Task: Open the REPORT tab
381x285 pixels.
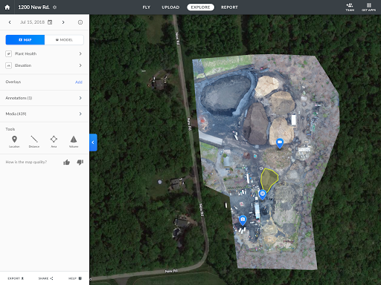Action: tap(229, 7)
